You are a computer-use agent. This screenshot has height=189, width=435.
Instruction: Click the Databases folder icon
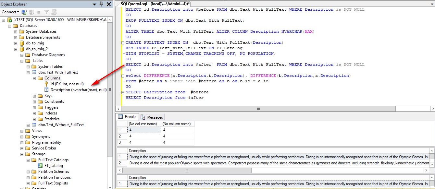click(x=16, y=26)
